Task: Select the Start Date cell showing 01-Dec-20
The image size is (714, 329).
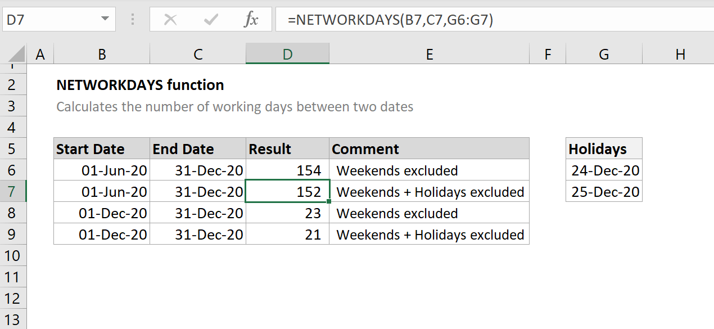Action: (101, 213)
